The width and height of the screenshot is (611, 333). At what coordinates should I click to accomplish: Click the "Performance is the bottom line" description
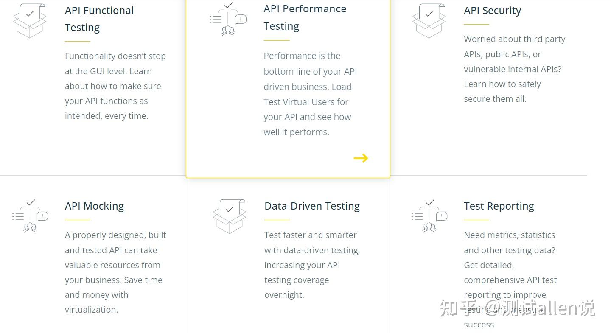pos(310,94)
